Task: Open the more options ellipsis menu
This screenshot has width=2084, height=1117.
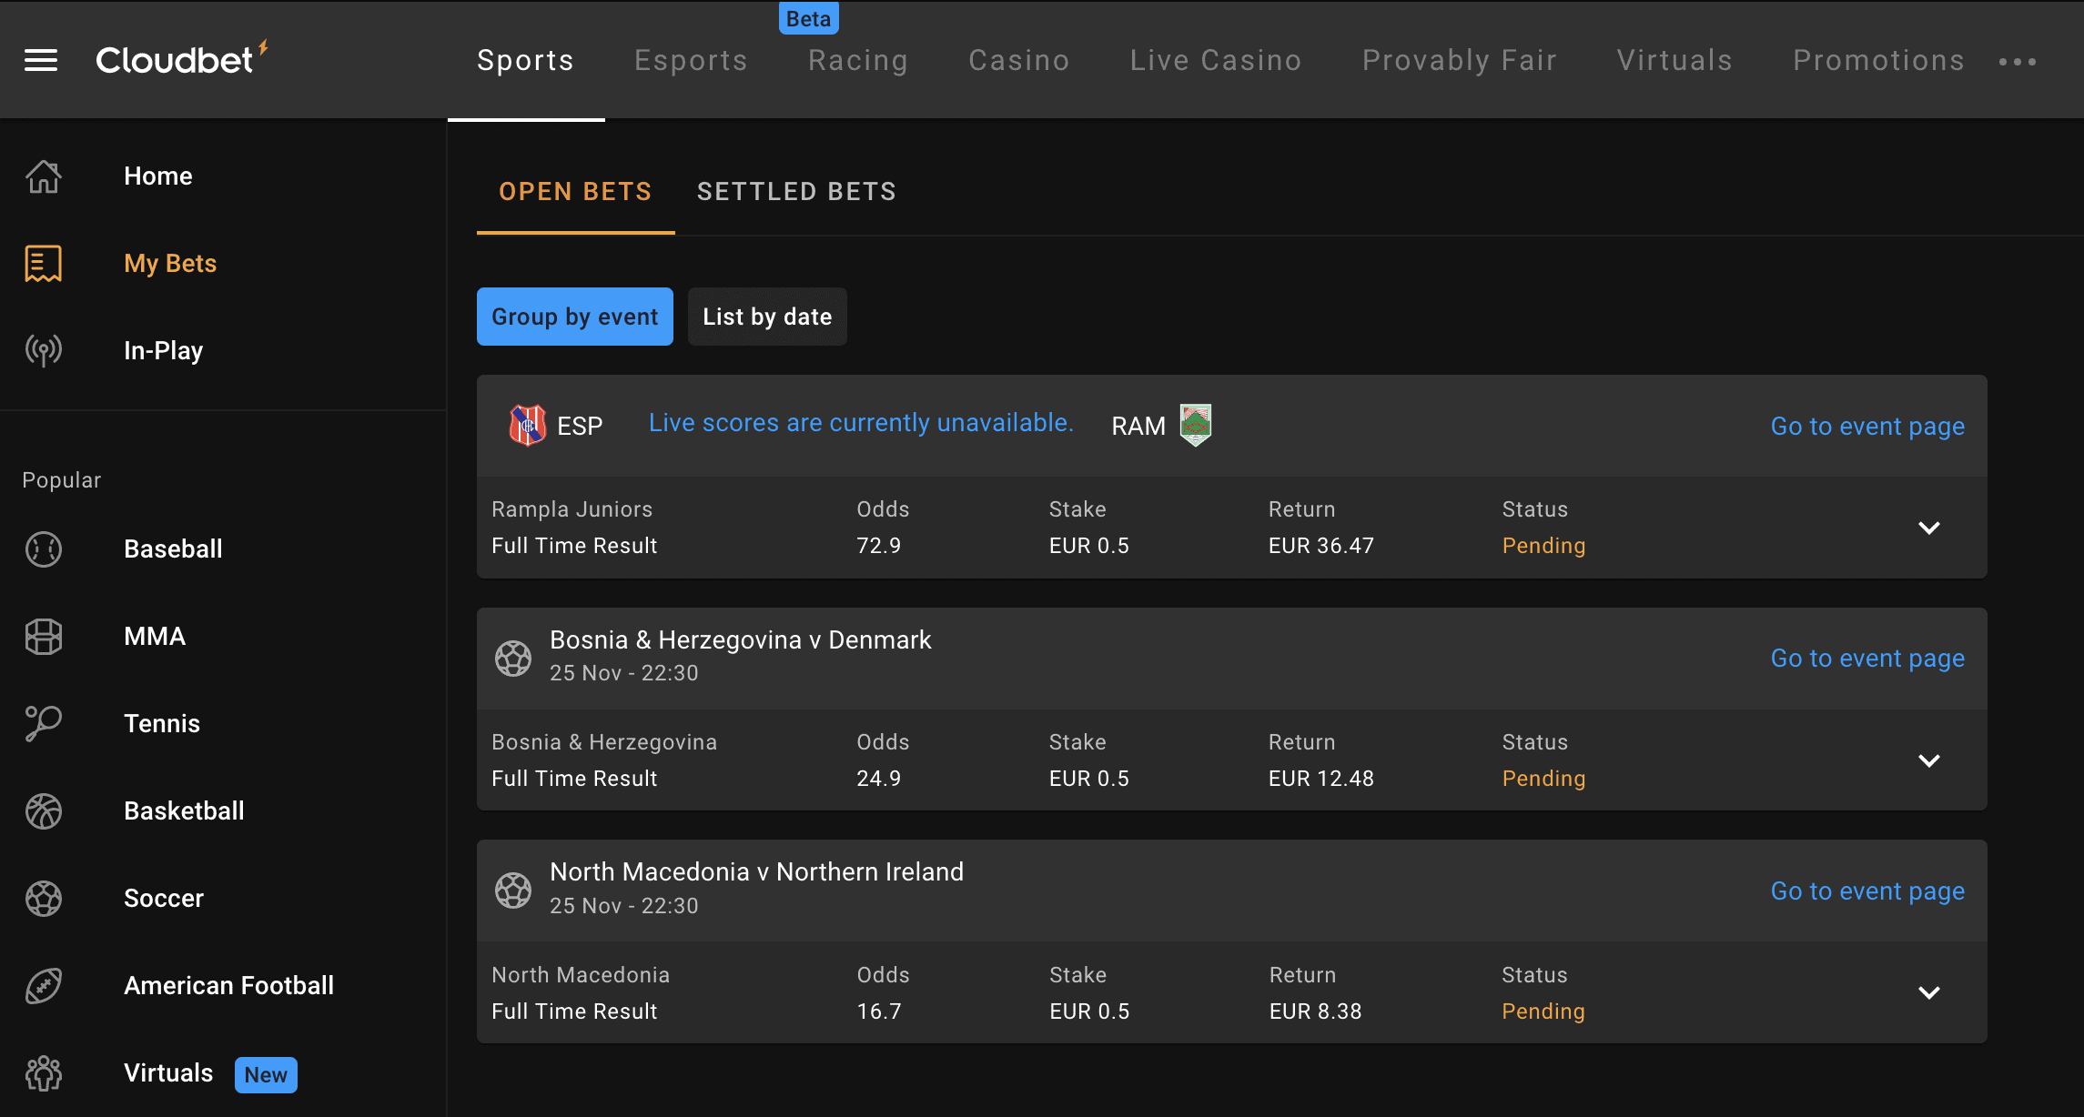Action: 2018,60
